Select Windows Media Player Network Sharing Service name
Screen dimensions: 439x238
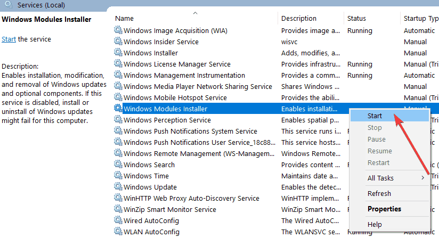198,86
